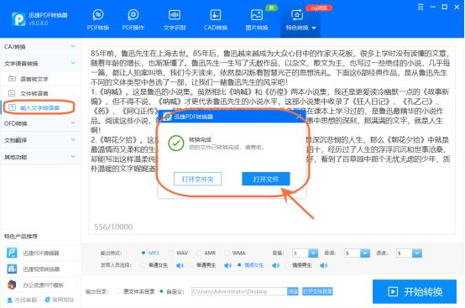Choose WAV output format
465x308 pixels.
(x=178, y=253)
